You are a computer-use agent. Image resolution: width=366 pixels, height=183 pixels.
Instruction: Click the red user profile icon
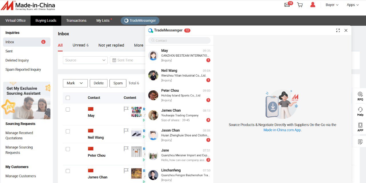313,5
